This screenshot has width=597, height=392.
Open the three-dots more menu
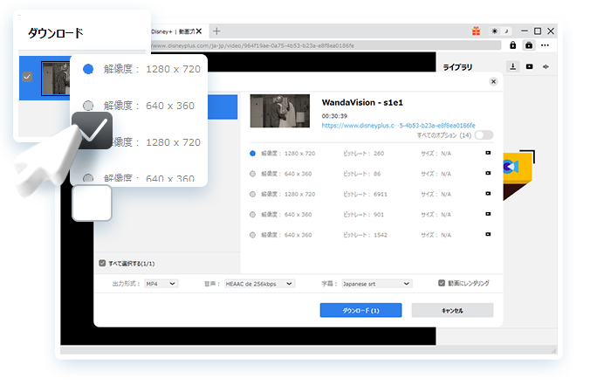[546, 45]
